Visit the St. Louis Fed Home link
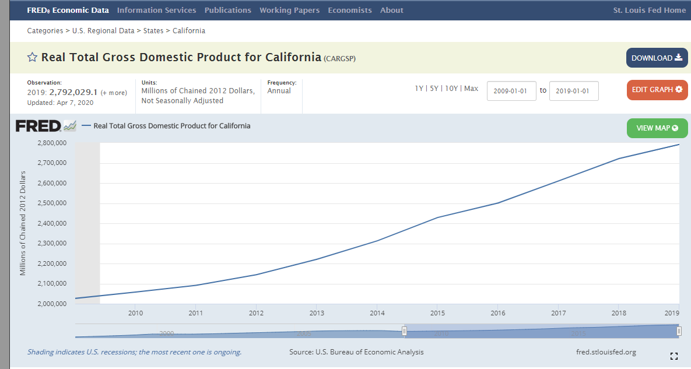The width and height of the screenshot is (691, 369). pos(649,10)
